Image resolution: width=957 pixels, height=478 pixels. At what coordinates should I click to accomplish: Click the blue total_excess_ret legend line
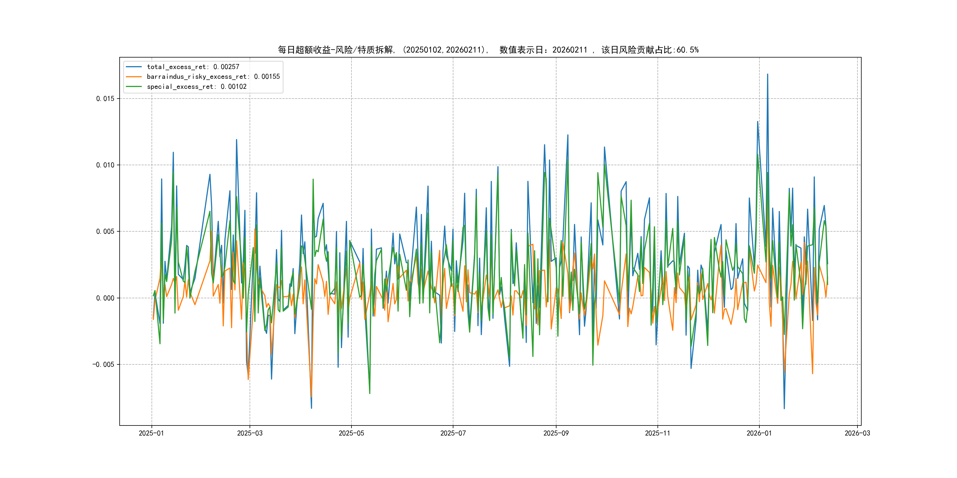point(134,67)
